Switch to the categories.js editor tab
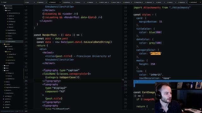Viewport: 202px width, 113px height. click(149, 2)
